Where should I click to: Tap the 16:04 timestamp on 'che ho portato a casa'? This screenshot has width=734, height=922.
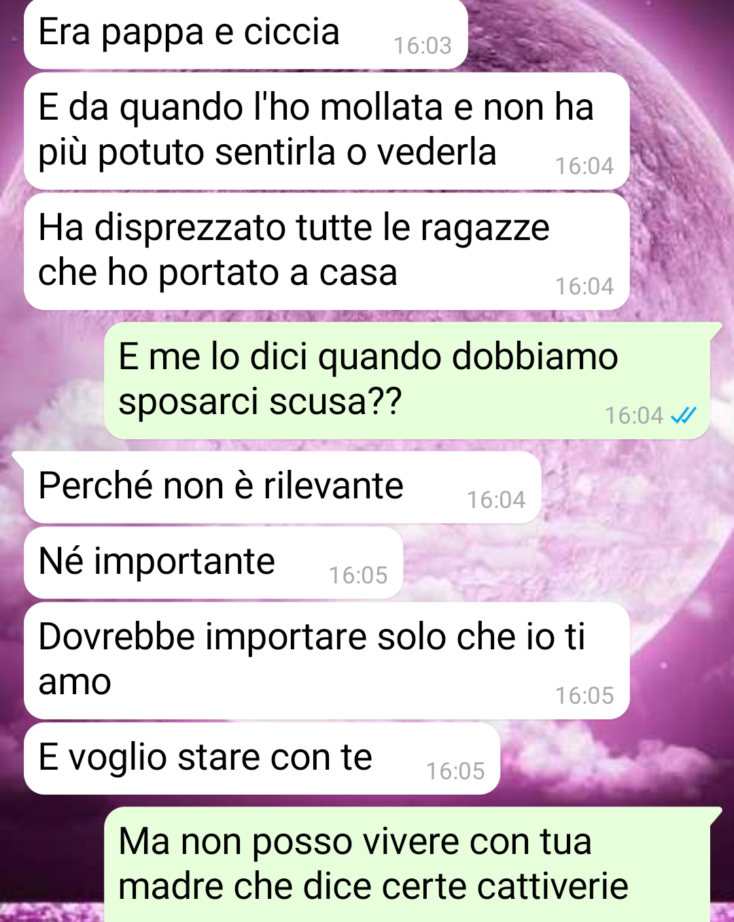point(584,286)
